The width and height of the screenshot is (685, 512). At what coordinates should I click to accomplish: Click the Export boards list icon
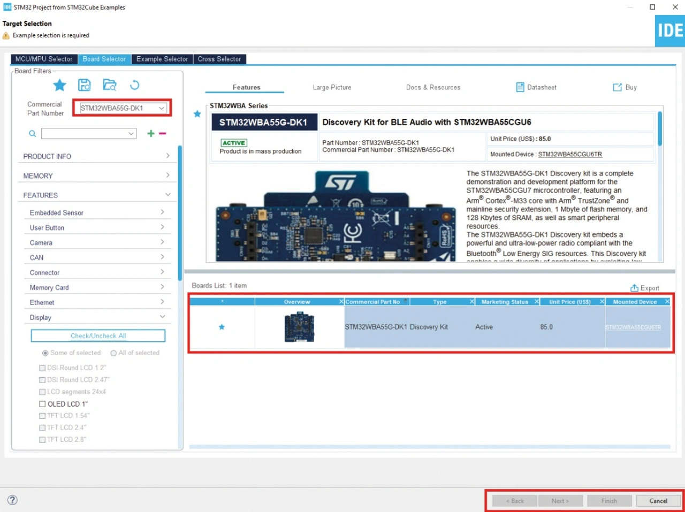634,288
